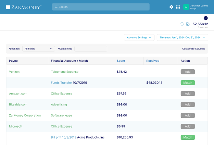Image resolution: width=214 pixels, height=145 pixels.
Task: Click the JJ user avatar
Action: coord(186,7)
